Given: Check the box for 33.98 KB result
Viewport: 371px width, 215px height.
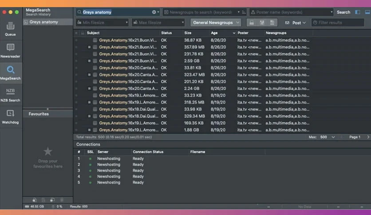Looking at the screenshot, I should [x=95, y=109].
